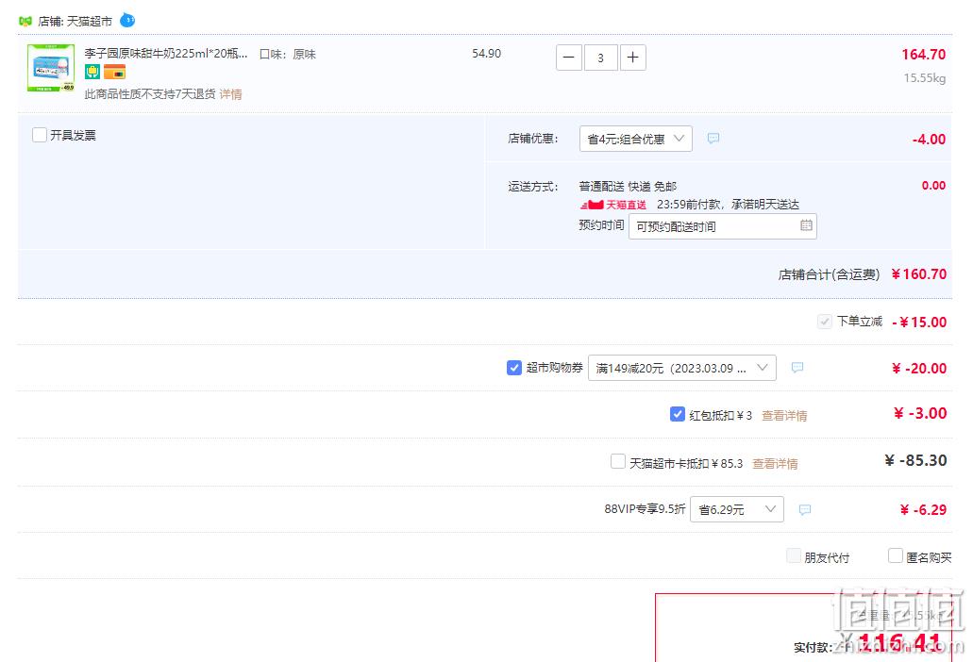Enable the 匿名购买 checkbox
Viewport: 973px width, 662px height.
[x=896, y=555]
